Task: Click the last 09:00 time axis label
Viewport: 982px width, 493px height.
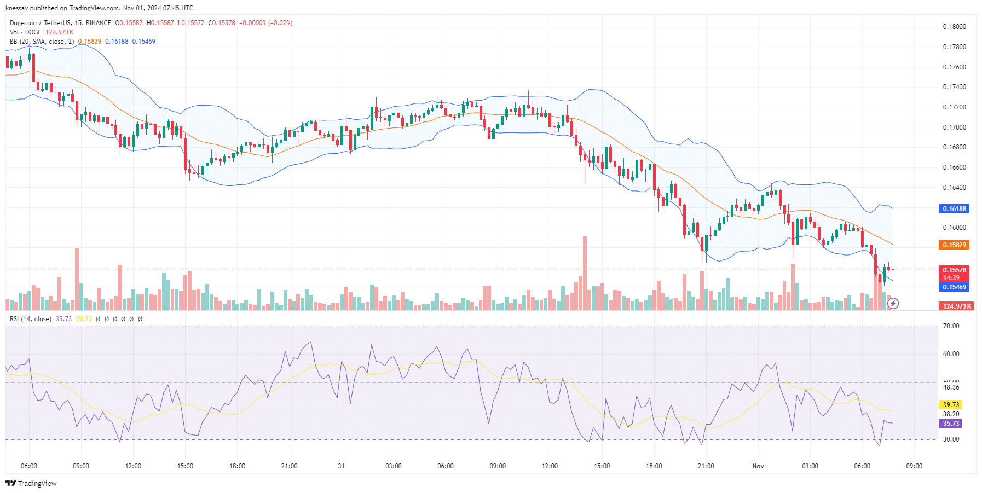Action: [914, 466]
